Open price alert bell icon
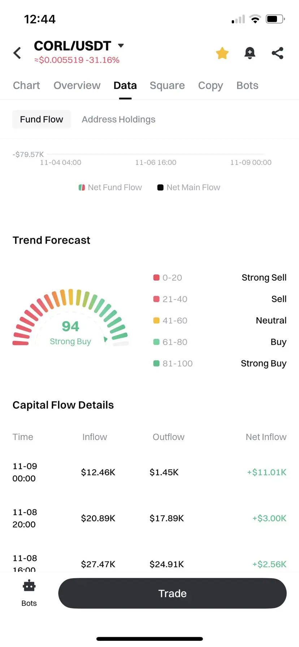Image resolution: width=299 pixels, height=647 pixels. 250,53
